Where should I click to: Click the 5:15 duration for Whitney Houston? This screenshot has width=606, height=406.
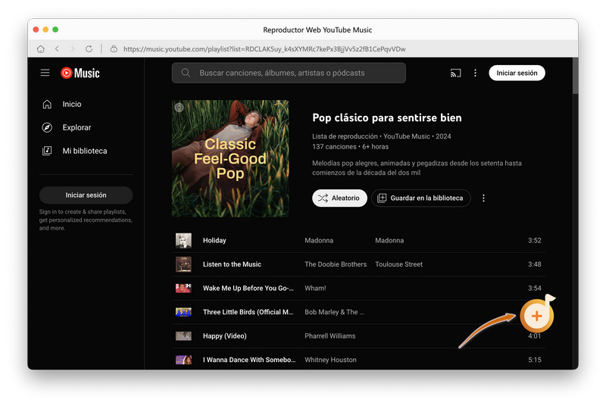(535, 360)
